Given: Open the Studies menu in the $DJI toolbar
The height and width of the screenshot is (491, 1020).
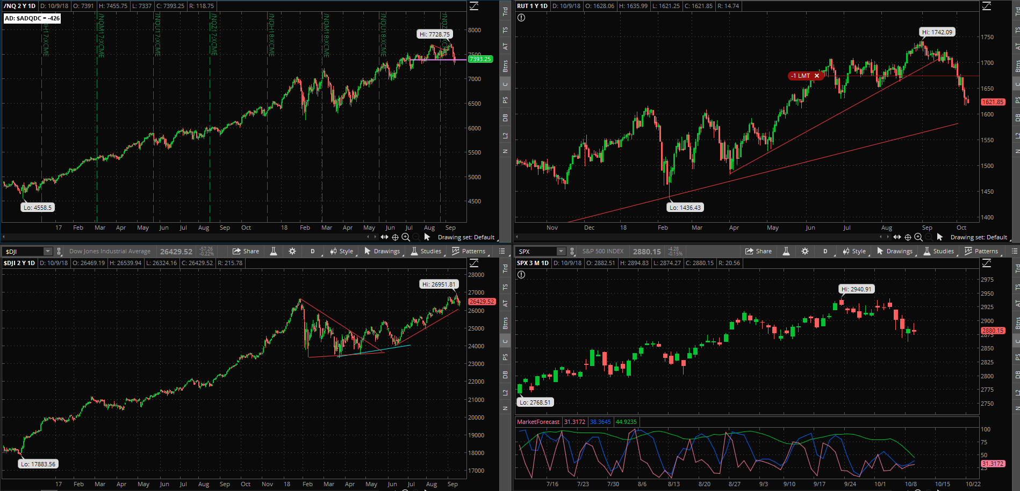Looking at the screenshot, I should point(426,251).
